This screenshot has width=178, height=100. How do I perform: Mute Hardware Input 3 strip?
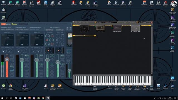click(x=41, y=76)
